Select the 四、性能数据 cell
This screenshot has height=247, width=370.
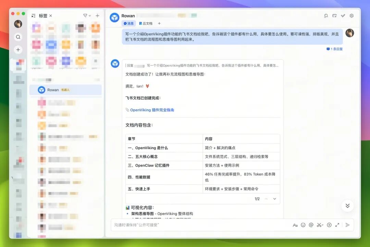pos(164,177)
